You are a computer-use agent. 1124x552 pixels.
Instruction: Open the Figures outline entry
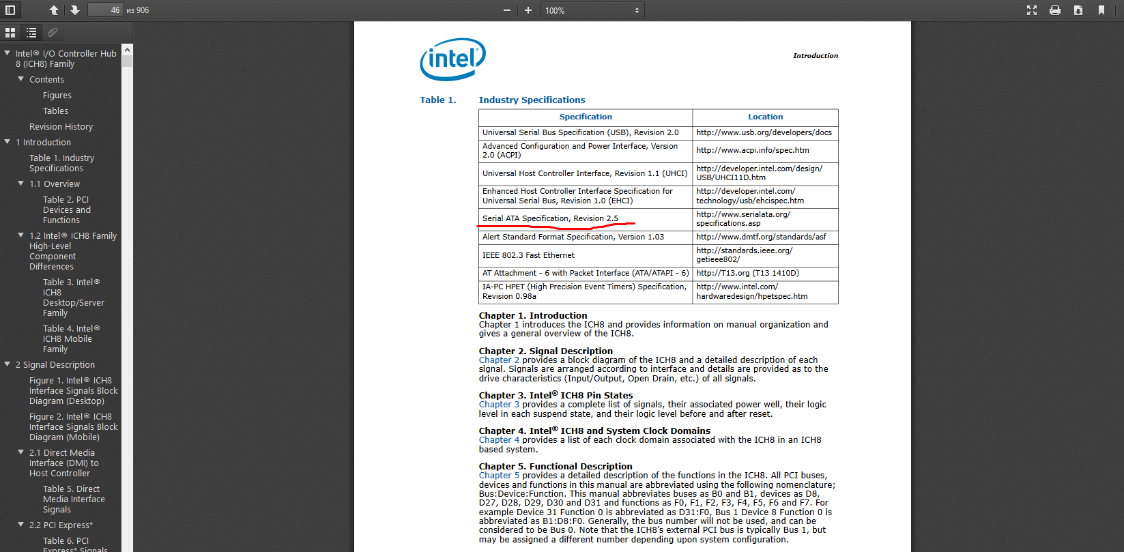tap(57, 96)
